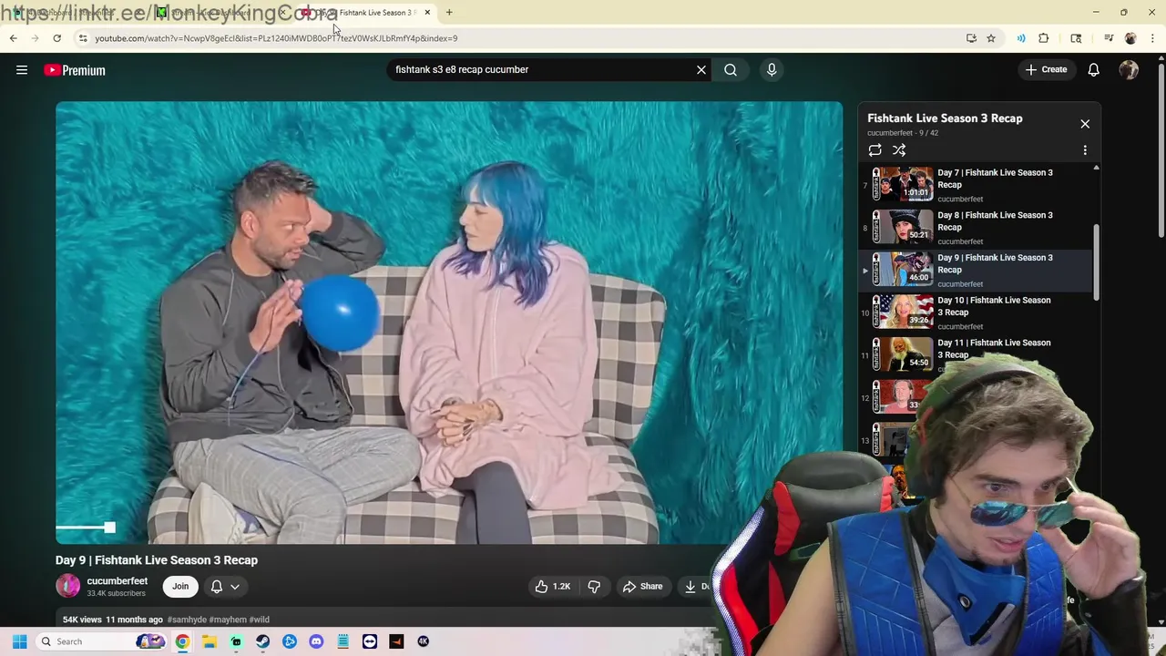Select the Day 11 playlist entry thumbnail
This screenshot has width=1166, height=656.
coord(903,354)
